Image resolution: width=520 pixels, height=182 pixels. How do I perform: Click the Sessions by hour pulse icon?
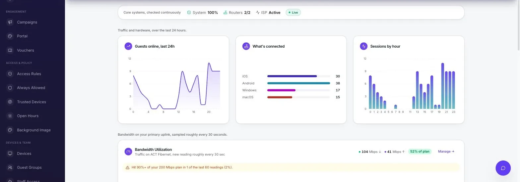[364, 46]
